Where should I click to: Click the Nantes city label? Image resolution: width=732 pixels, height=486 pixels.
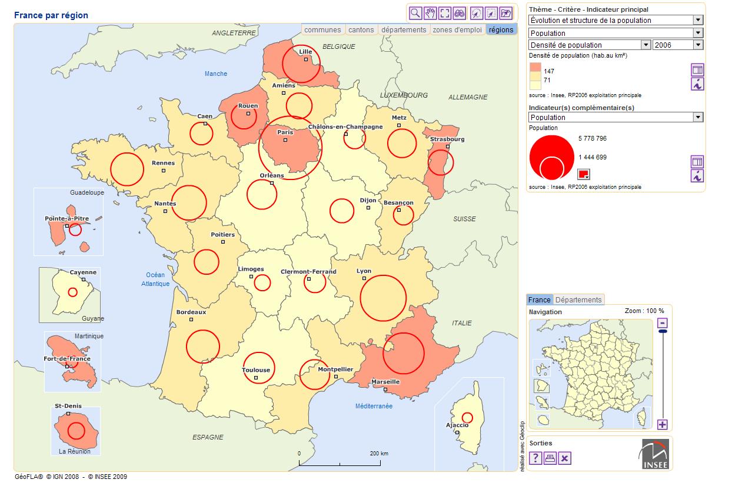point(165,204)
